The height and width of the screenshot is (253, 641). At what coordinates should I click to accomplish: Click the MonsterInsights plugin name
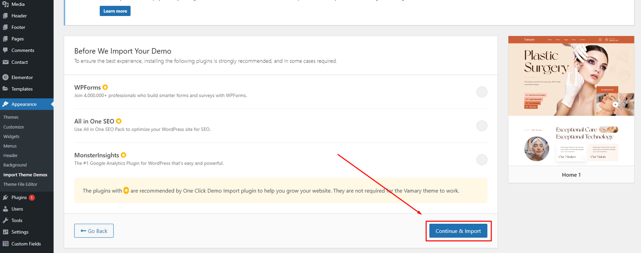[97, 155]
